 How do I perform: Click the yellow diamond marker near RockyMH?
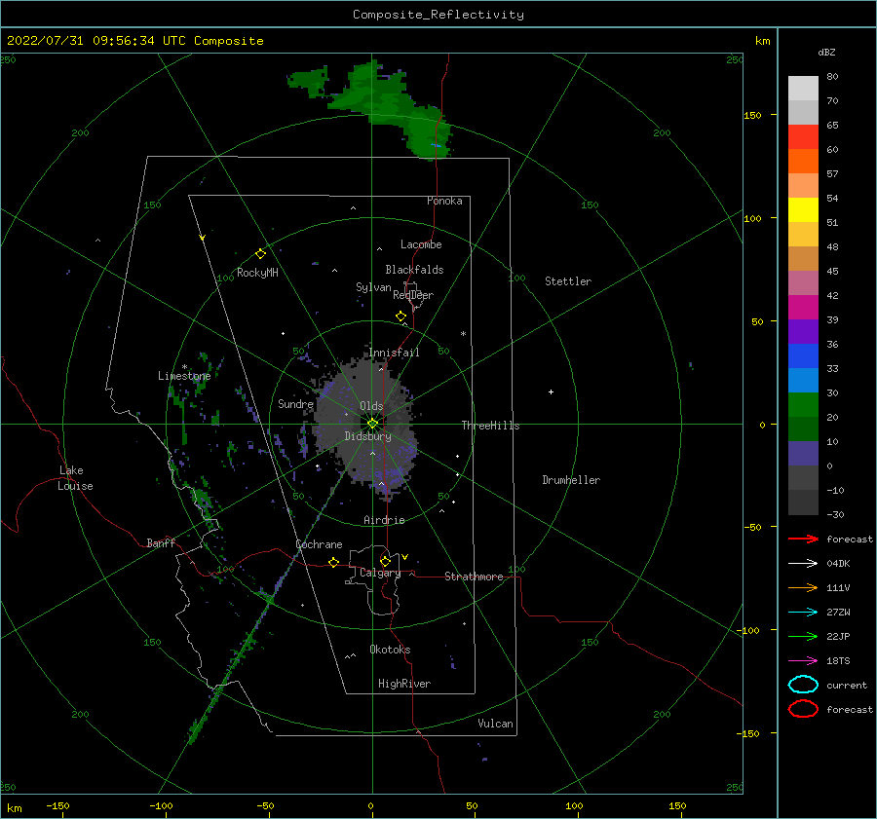[x=260, y=254]
